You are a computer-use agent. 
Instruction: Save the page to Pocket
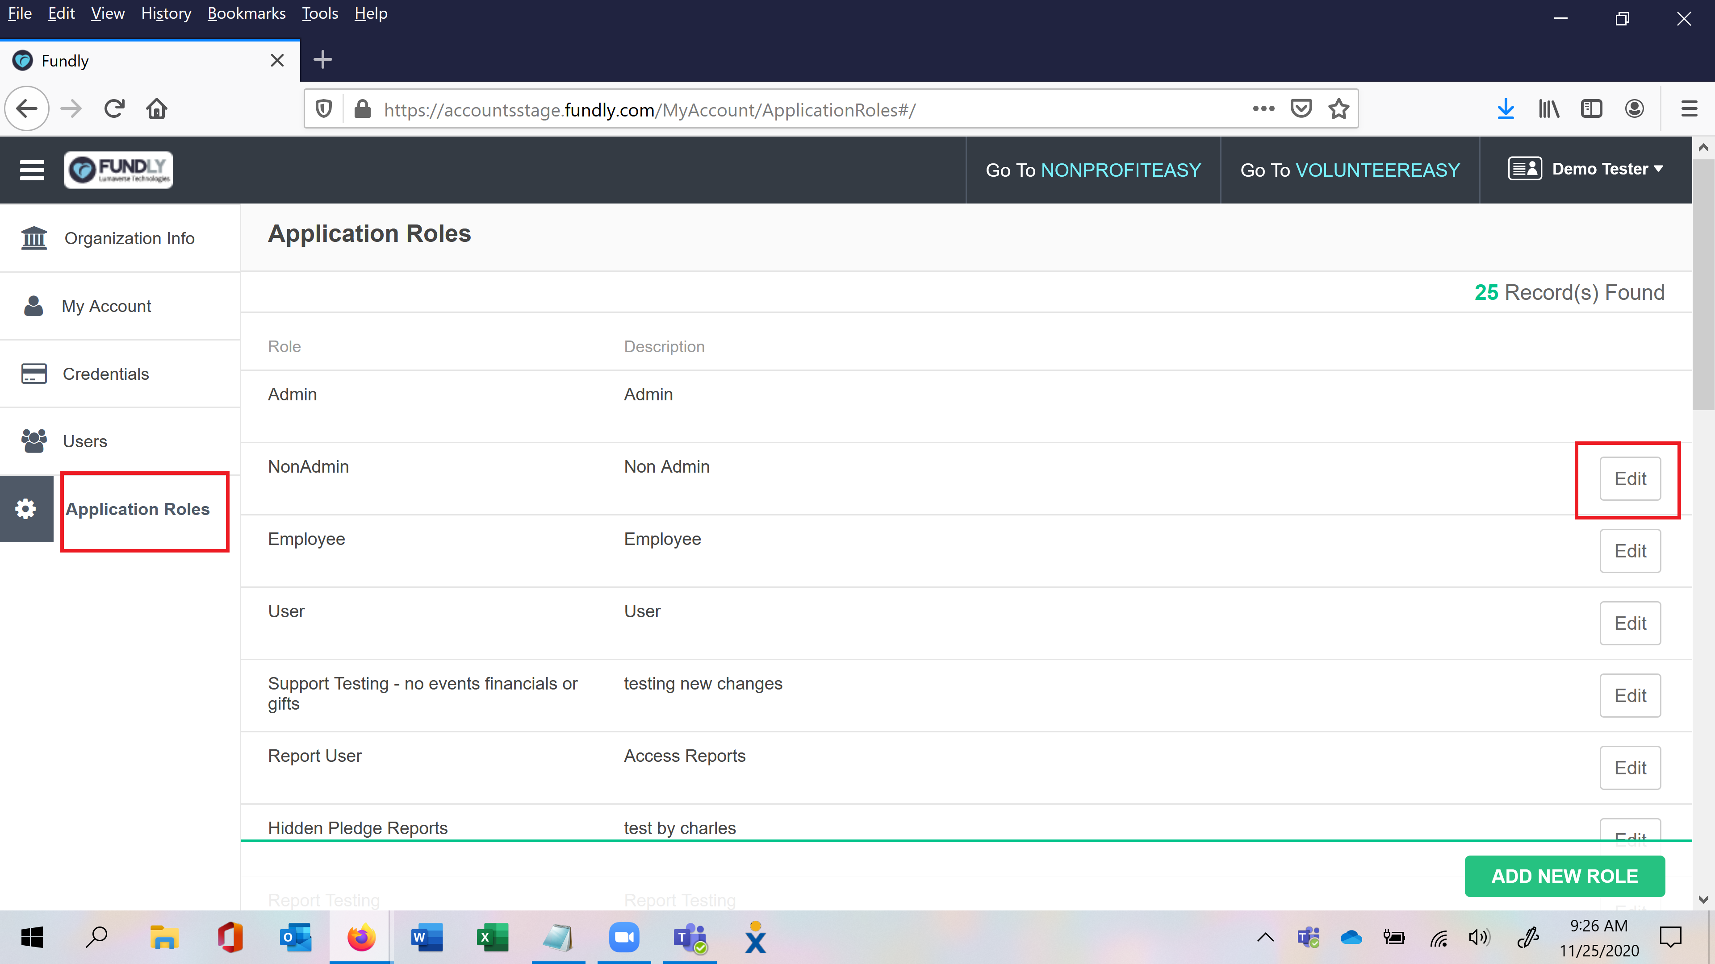point(1301,108)
